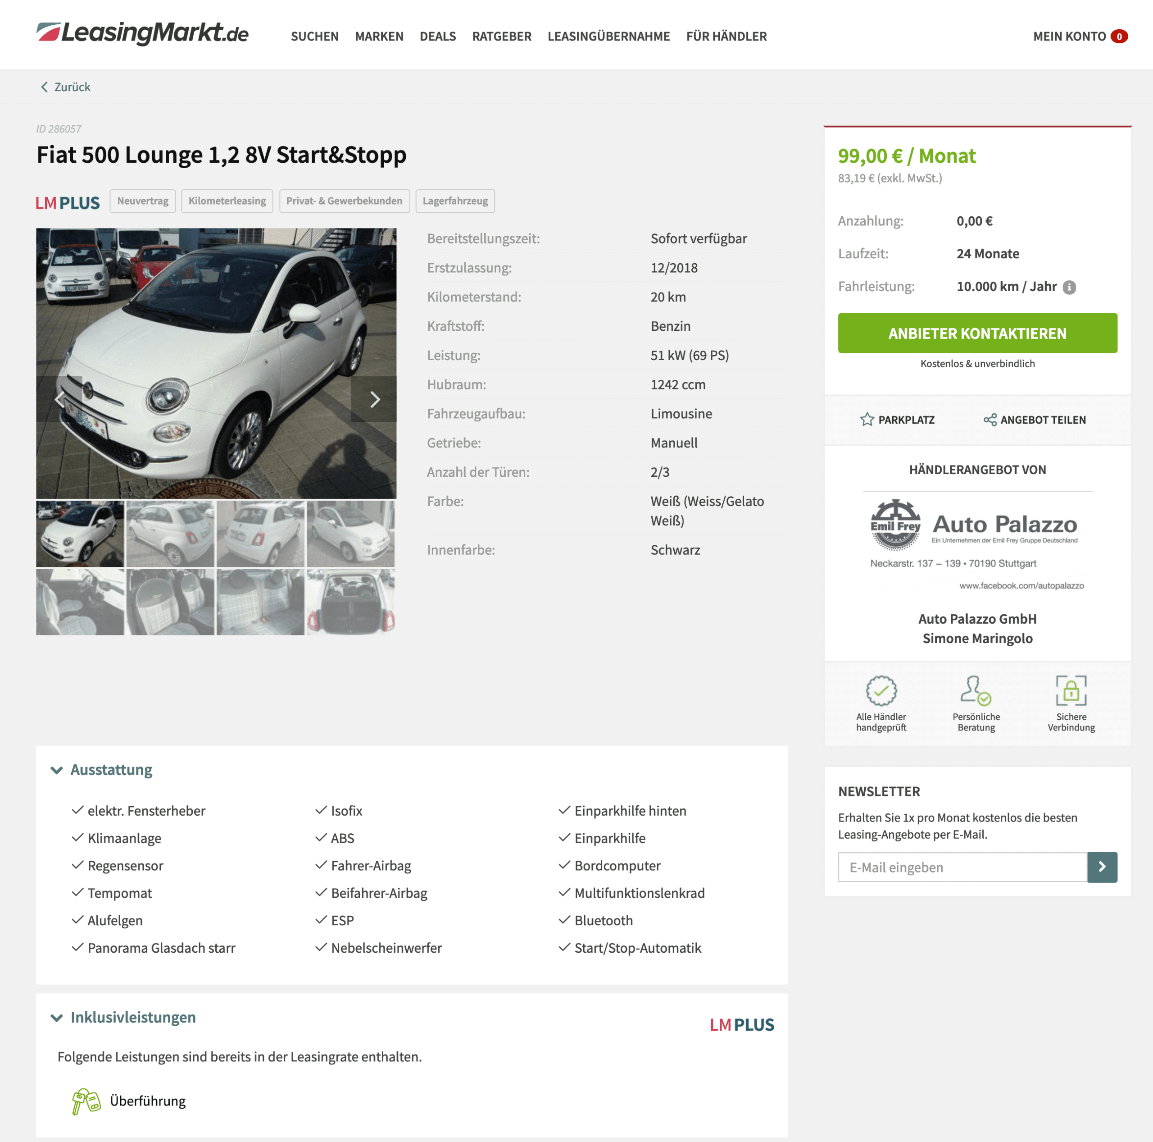This screenshot has width=1153, height=1142.
Task: Contact dealer via Anbieter kontaktieren
Action: [x=977, y=333]
